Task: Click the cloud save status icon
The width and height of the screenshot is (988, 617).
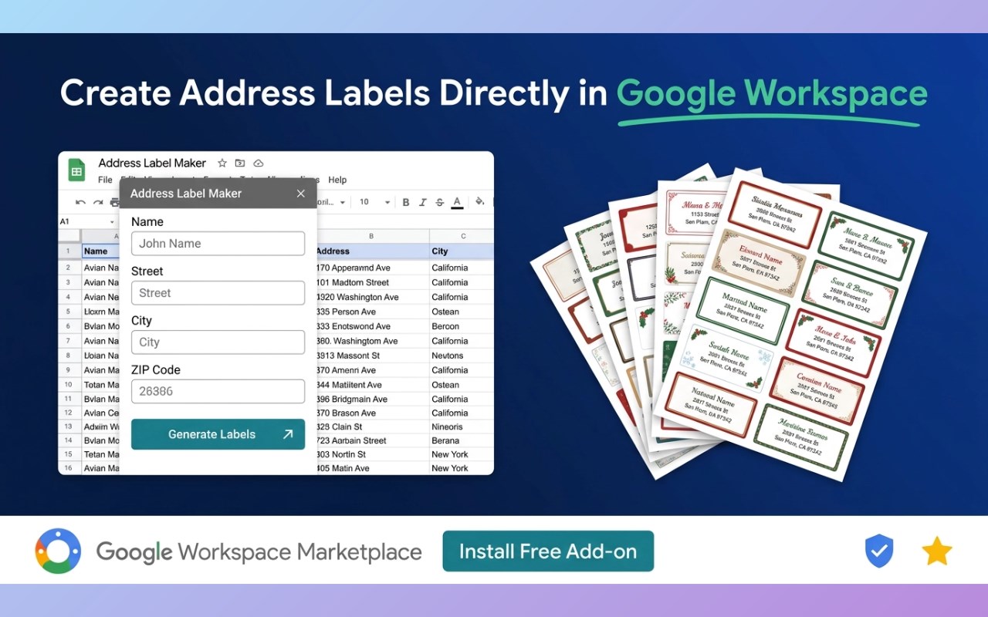Action: tap(259, 163)
